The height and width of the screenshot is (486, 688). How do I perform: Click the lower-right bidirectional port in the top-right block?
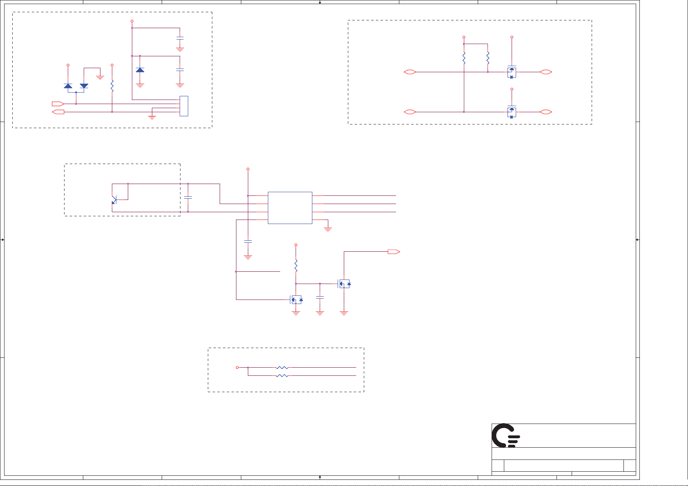(x=546, y=112)
